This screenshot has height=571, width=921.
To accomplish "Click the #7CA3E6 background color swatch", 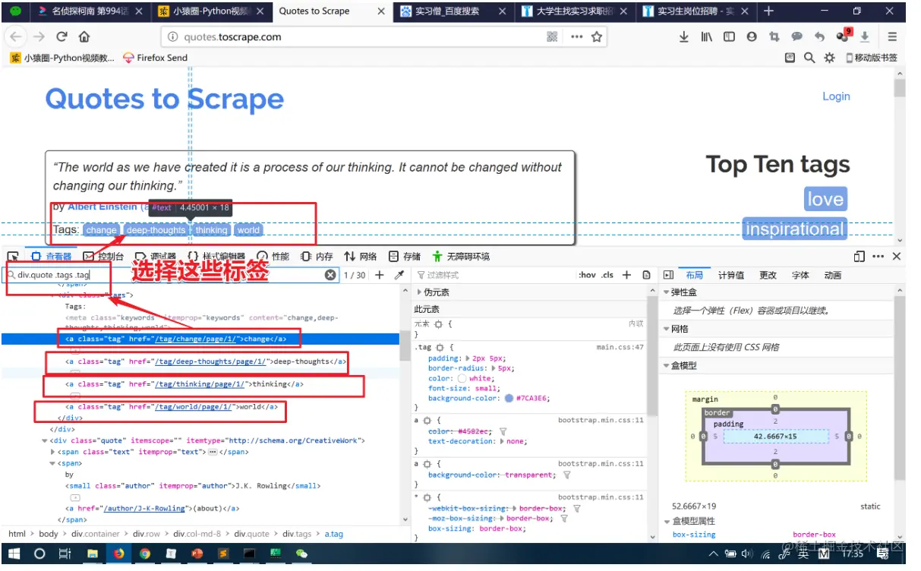I will pyautogui.click(x=509, y=398).
